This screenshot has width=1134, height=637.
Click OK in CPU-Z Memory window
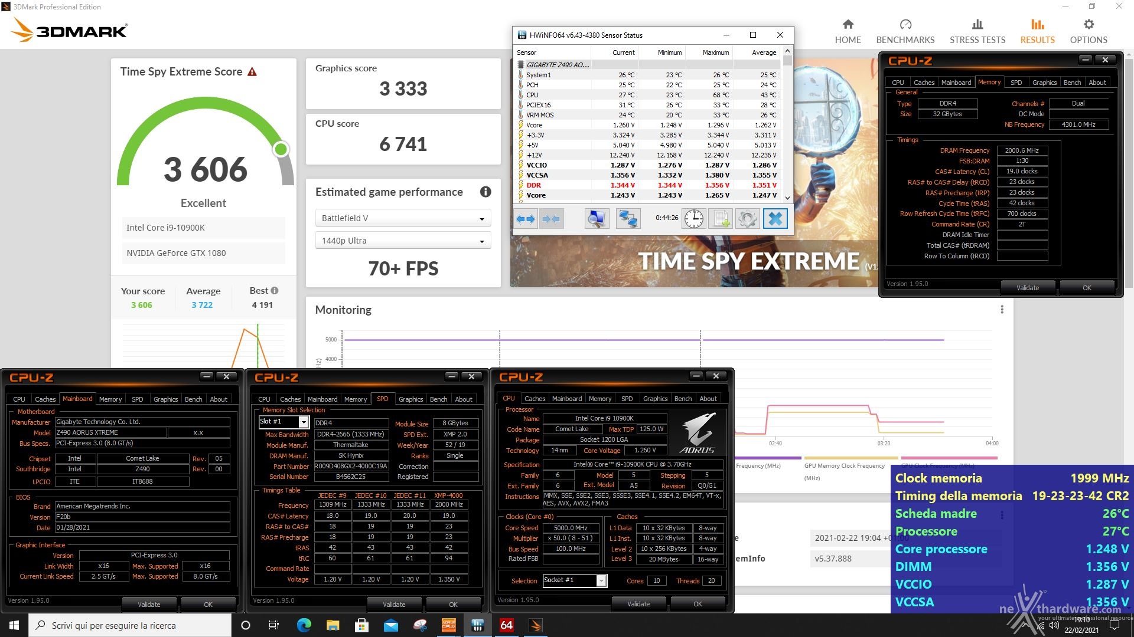pyautogui.click(x=1087, y=288)
